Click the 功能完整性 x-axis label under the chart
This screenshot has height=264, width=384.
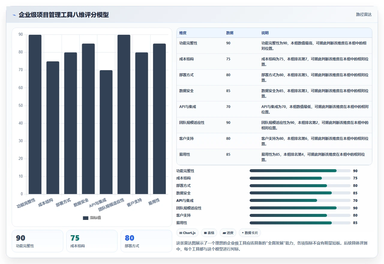click(26, 203)
